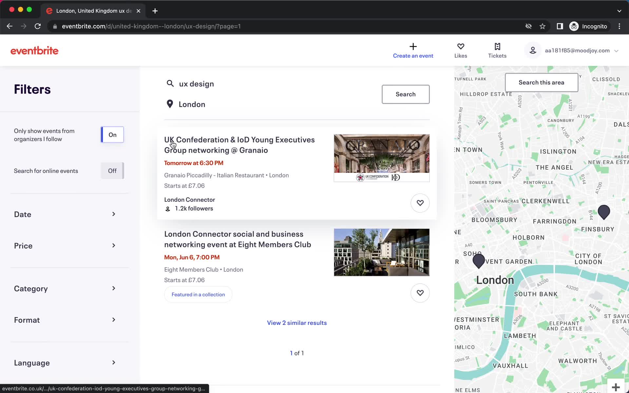
Task: Open the side panel icon in toolbar
Action: click(x=560, y=26)
